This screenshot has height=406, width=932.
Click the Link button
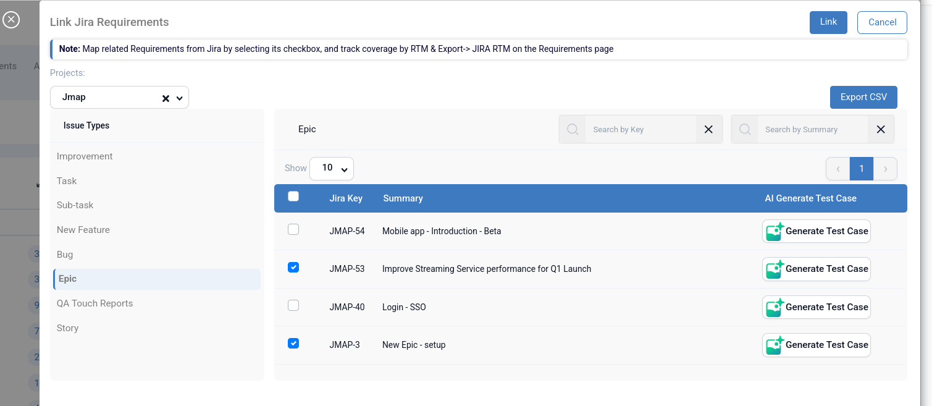pos(828,22)
